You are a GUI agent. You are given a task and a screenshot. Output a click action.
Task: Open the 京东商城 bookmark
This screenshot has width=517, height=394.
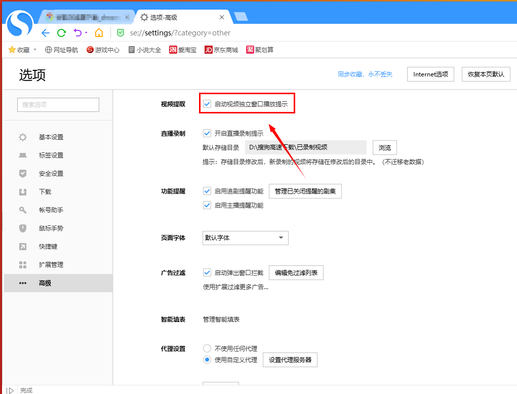(x=221, y=50)
